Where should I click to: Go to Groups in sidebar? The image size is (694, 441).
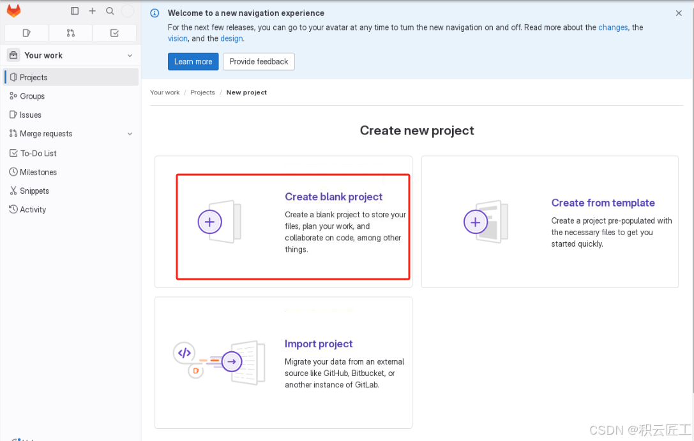(x=72, y=96)
